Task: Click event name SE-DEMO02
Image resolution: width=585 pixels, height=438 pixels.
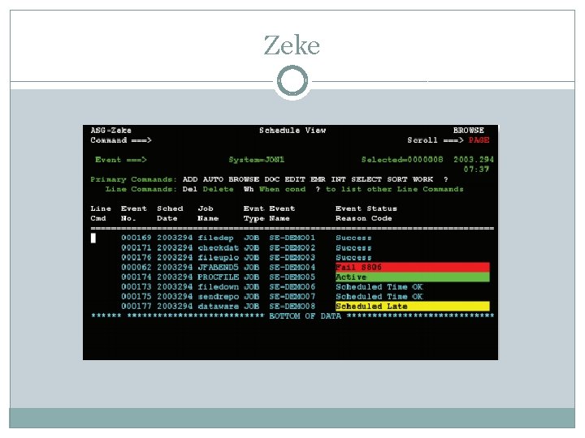Action: 292,247
